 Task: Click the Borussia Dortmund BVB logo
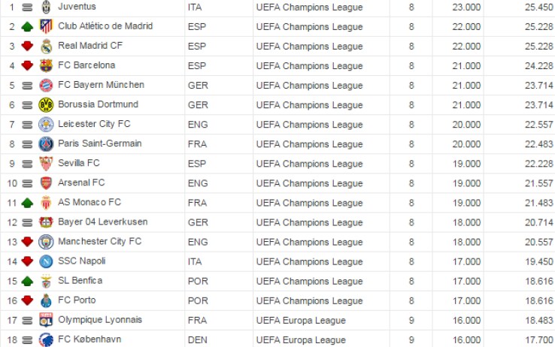(46, 105)
